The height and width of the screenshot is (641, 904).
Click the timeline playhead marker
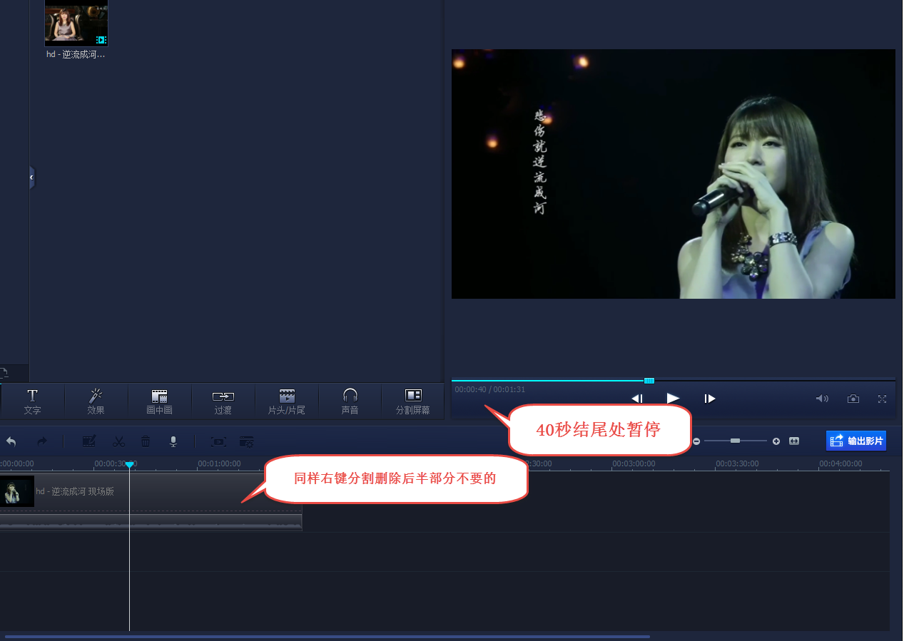pyautogui.click(x=129, y=465)
